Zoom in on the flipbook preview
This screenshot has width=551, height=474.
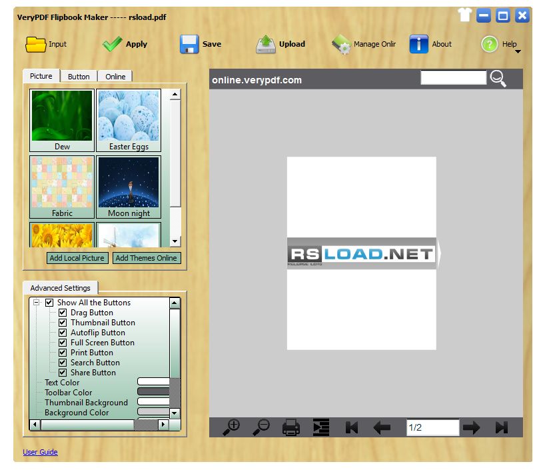[231, 427]
